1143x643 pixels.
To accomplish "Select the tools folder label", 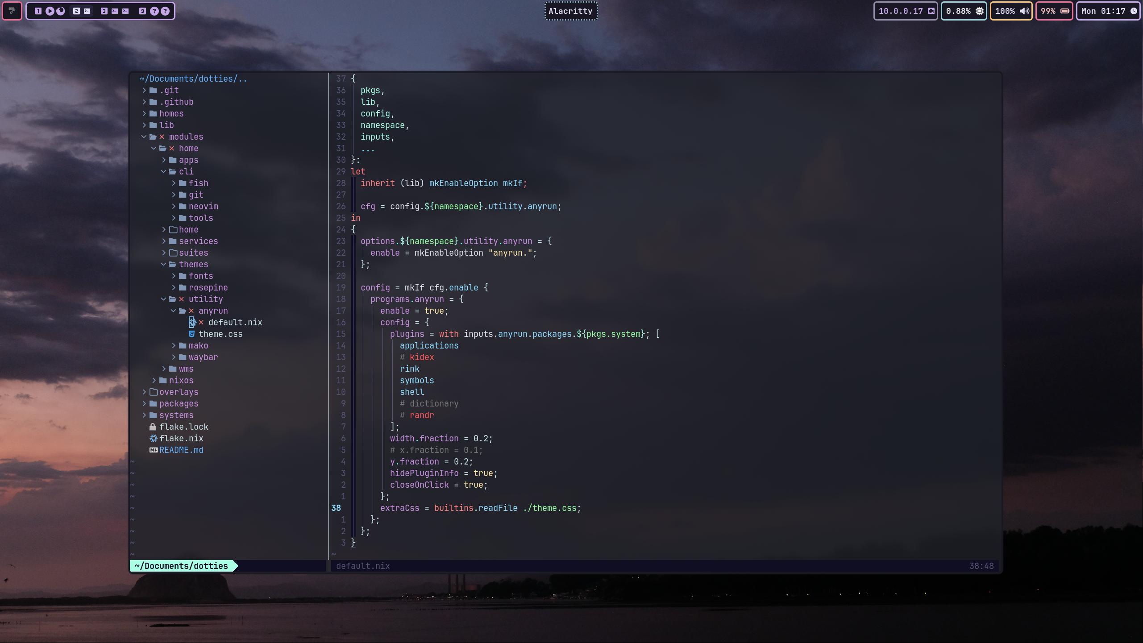I will pyautogui.click(x=201, y=218).
